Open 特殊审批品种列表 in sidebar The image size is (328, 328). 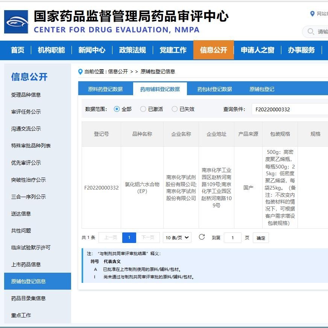pyautogui.click(x=31, y=146)
